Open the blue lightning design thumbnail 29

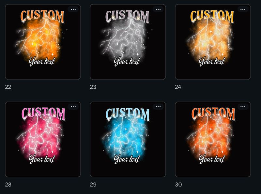pyautogui.click(x=128, y=140)
